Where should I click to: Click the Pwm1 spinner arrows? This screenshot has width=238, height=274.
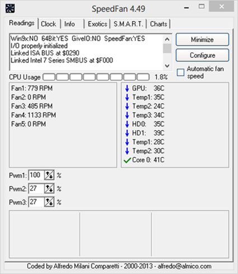click(x=49, y=175)
